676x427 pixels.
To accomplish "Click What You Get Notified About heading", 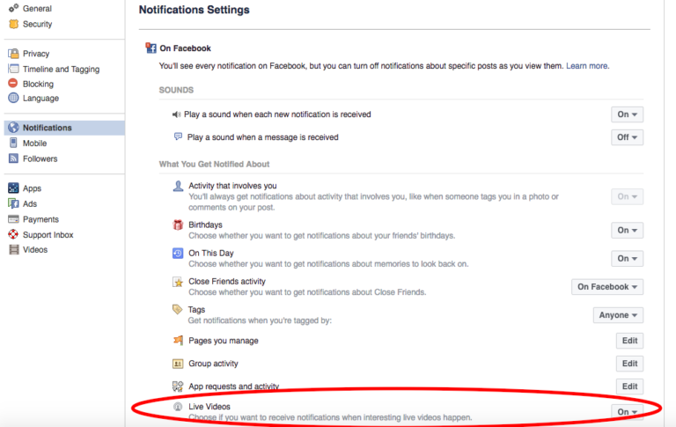I will point(214,164).
